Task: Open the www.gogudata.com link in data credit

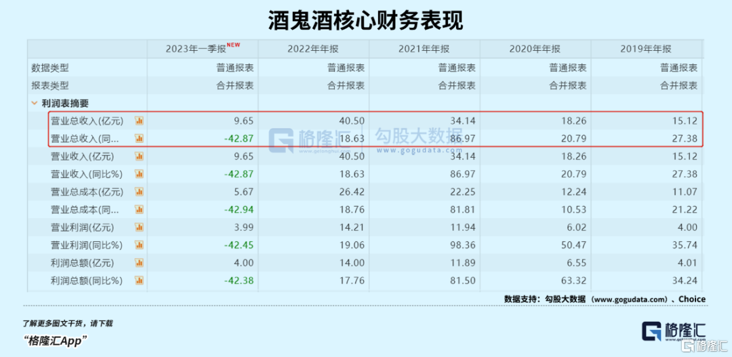Action: tap(630, 299)
